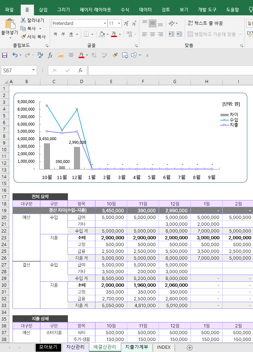Open clipboard group dialog launcher
Screen dimensions: 253x352
click(47, 46)
